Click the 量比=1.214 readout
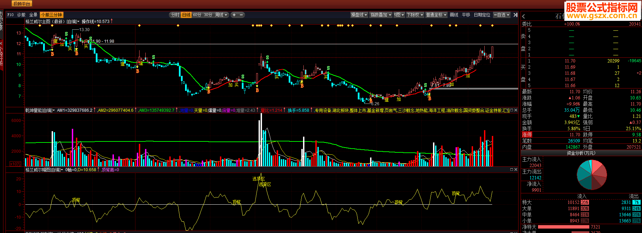642x233 pixels. pyautogui.click(x=272, y=110)
